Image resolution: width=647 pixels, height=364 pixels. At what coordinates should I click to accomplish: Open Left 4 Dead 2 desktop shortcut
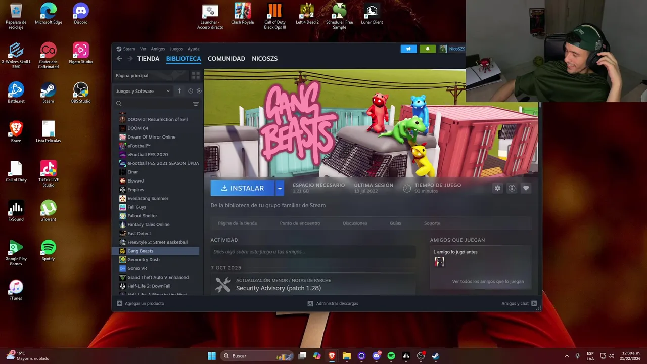(307, 14)
